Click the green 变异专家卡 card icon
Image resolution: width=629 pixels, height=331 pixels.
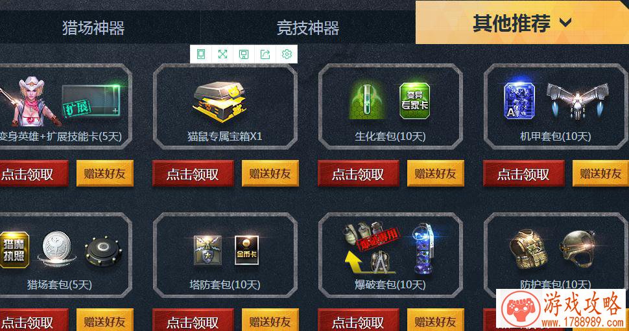click(x=414, y=101)
